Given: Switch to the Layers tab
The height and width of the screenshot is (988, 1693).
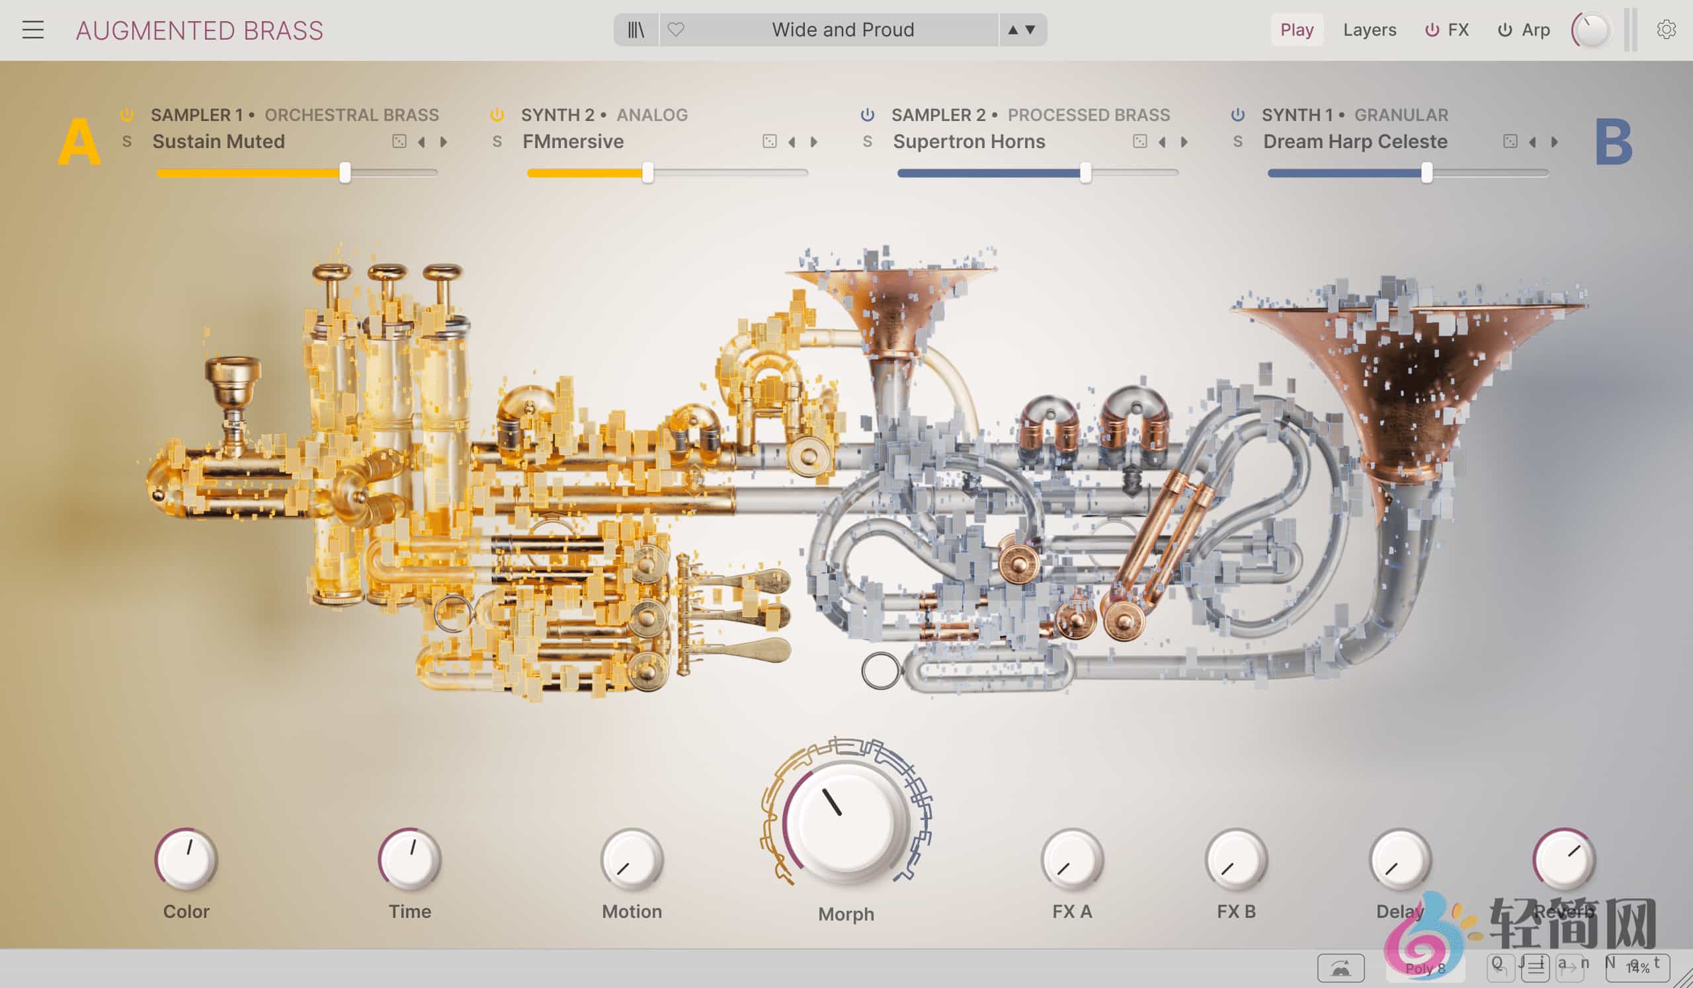Looking at the screenshot, I should coord(1369,30).
